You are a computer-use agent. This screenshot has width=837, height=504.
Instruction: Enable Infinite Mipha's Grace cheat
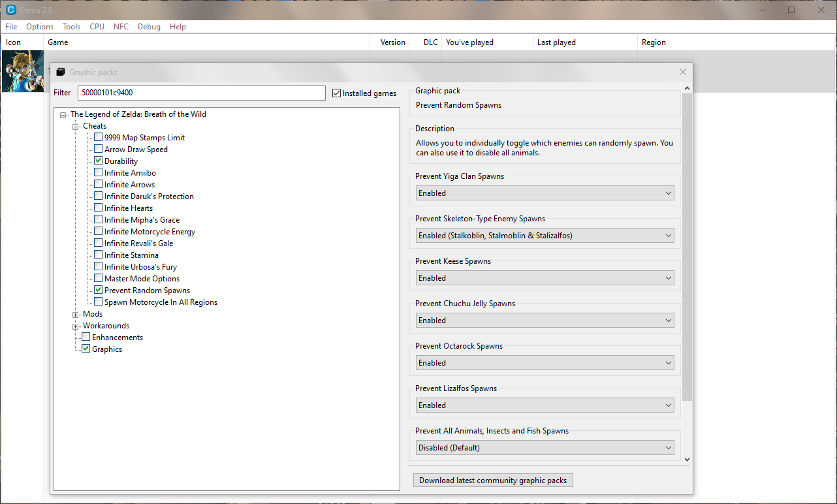(98, 220)
